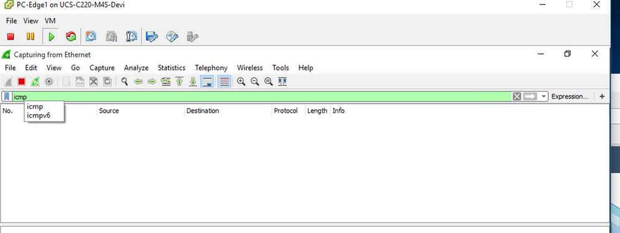Viewport: 620px width, 233px height.
Task: Go back to the previous packet
Action: coord(138,82)
